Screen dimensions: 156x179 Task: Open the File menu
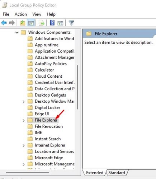point(6,14)
